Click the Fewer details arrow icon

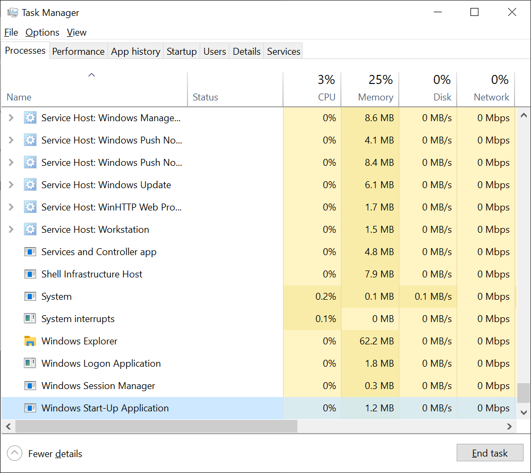click(15, 453)
